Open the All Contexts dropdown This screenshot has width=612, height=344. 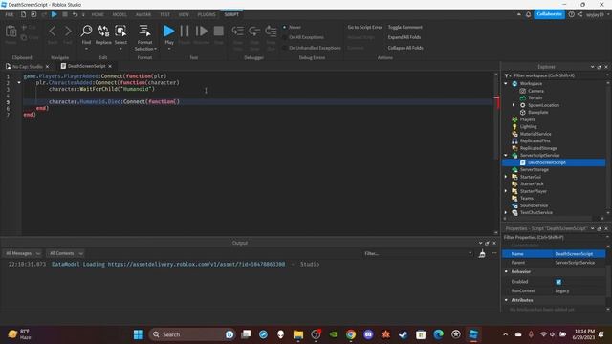tap(65, 253)
